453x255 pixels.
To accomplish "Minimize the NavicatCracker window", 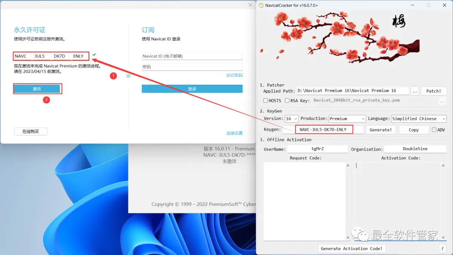I will click(x=413, y=5).
